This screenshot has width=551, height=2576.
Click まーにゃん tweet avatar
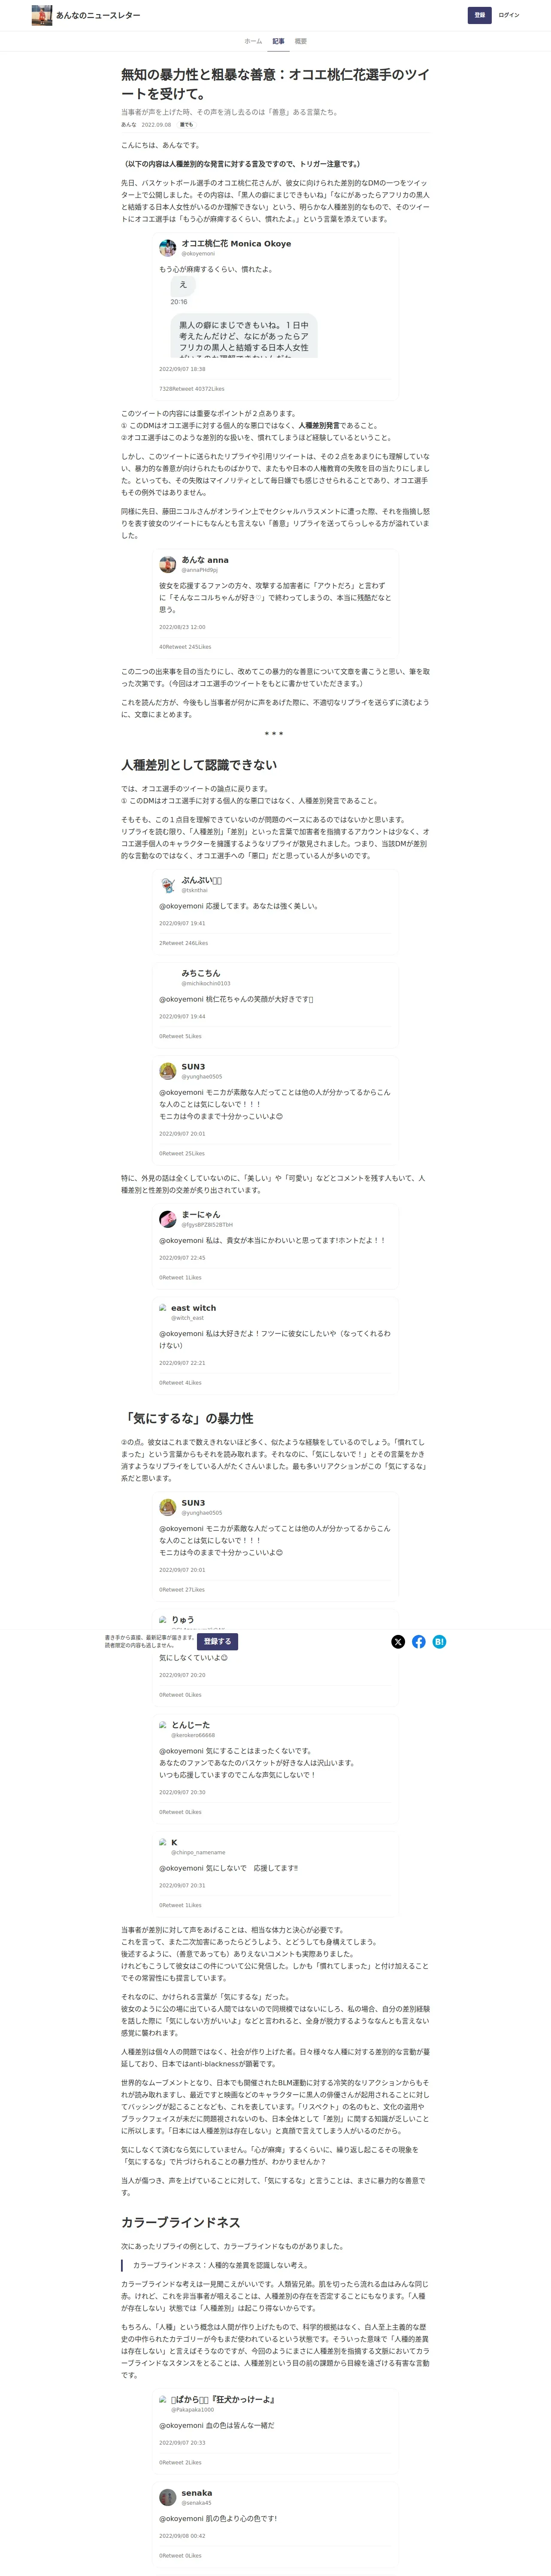168,1219
